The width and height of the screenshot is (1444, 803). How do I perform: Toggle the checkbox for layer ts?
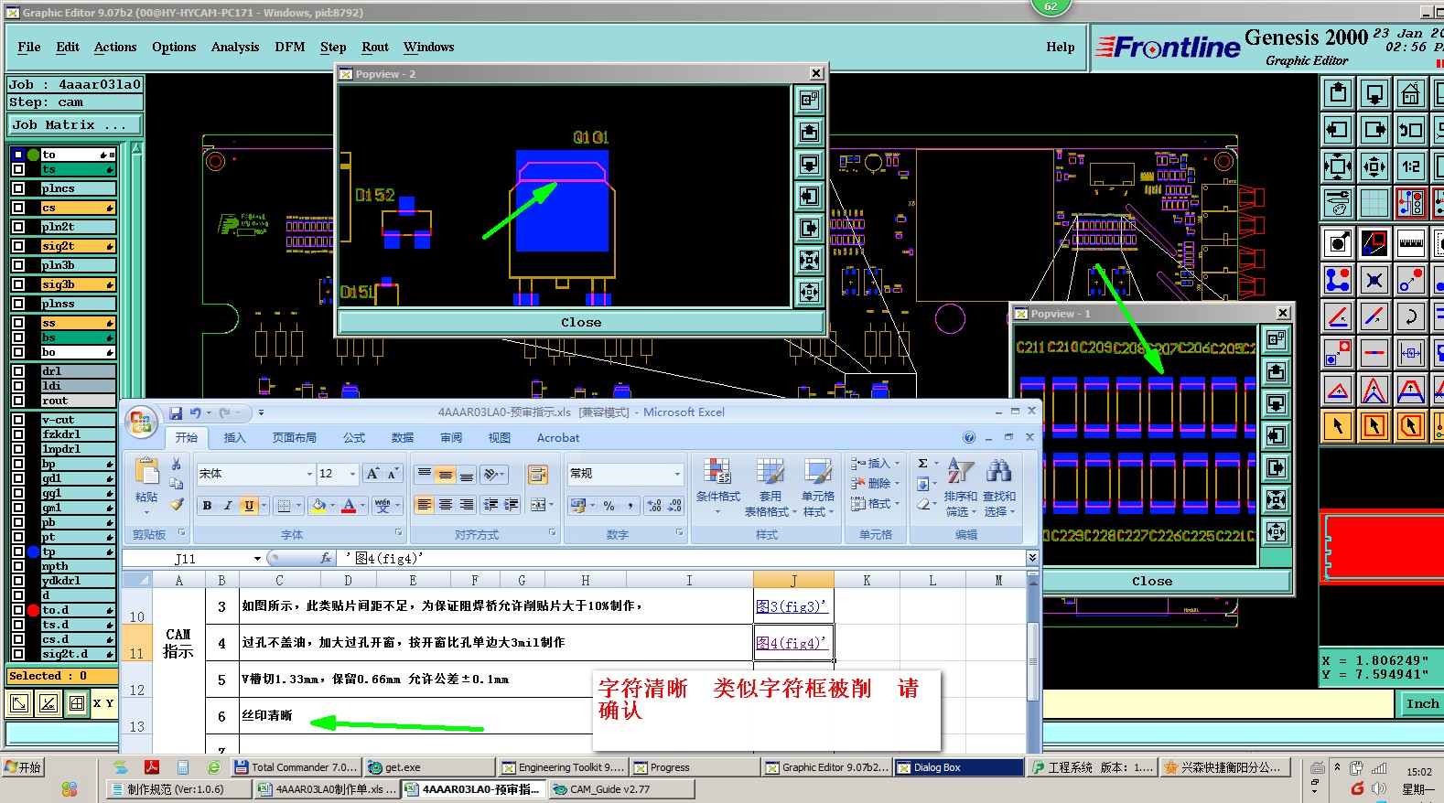[x=18, y=169]
